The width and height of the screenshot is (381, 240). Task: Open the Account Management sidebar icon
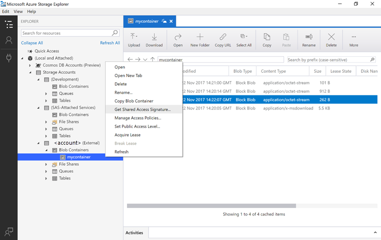(x=8, y=41)
